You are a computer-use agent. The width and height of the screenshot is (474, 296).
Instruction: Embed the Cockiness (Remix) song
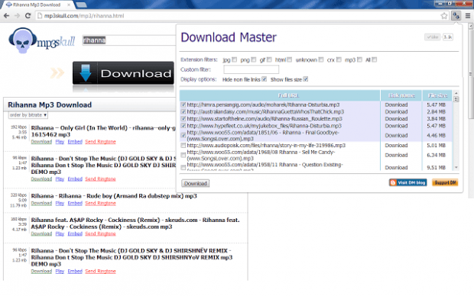tap(75, 233)
